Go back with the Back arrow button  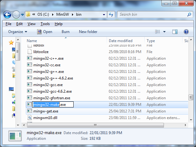tap(7, 14)
